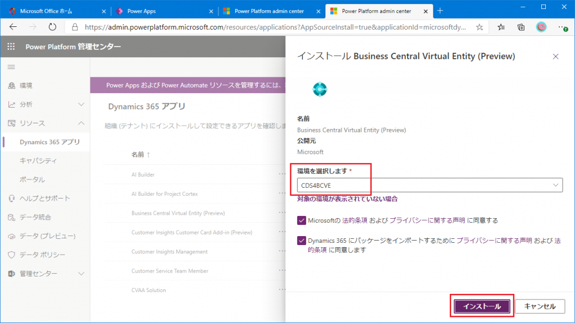Open first プライバシーに関する声明 link
This screenshot has height=323, width=575.
tap(427, 220)
